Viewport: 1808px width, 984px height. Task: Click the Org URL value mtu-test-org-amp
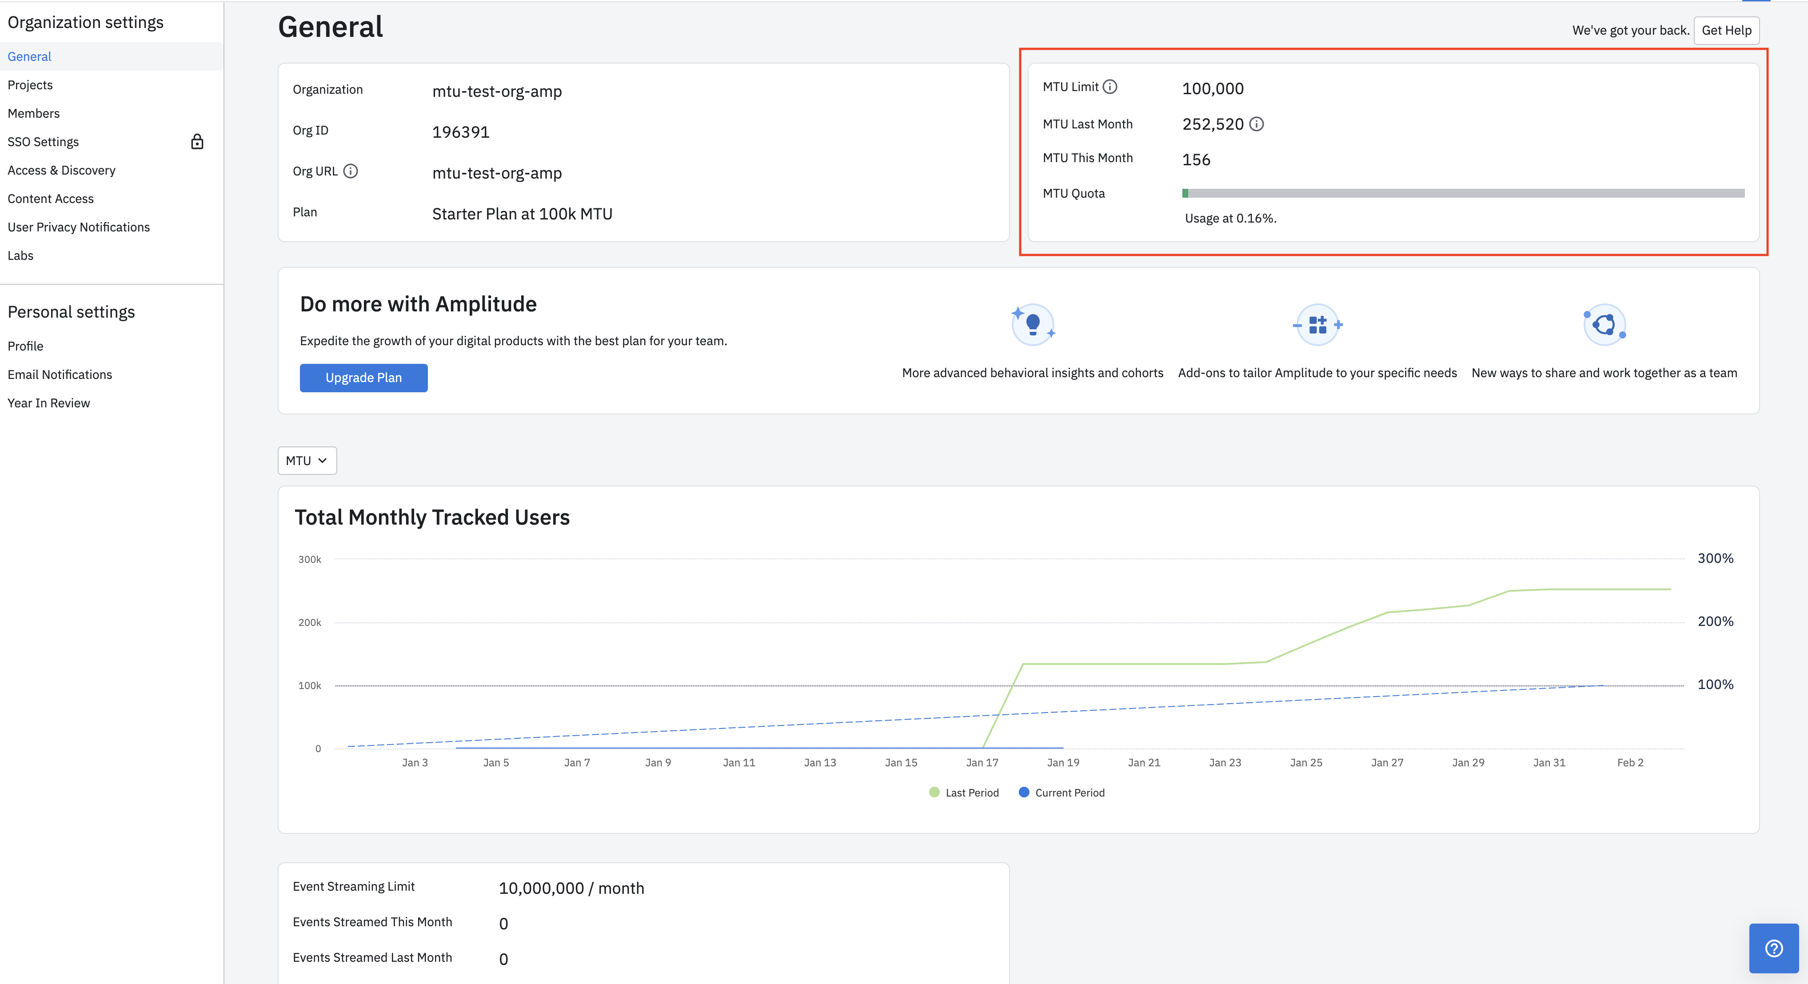coord(497,173)
